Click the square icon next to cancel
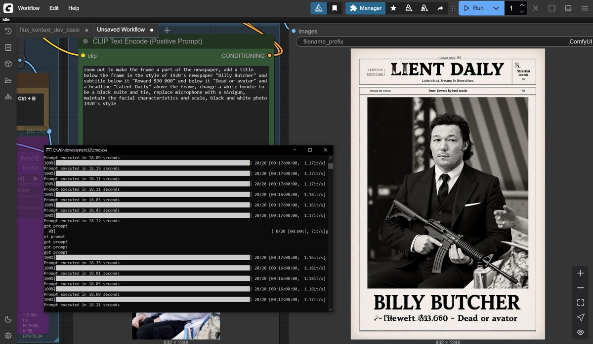 click(x=552, y=8)
